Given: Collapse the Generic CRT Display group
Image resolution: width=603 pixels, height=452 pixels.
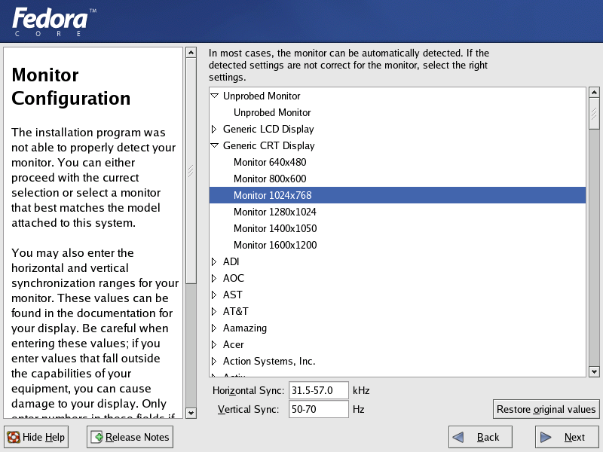Looking at the screenshot, I should (x=215, y=145).
